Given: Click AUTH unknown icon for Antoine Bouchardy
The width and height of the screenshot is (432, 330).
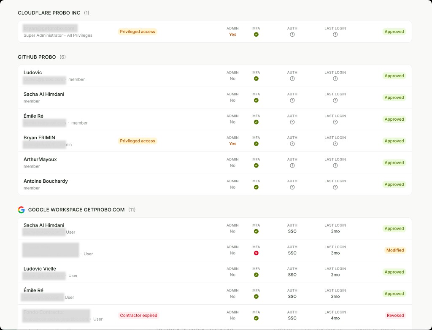Looking at the screenshot, I should tap(292, 187).
